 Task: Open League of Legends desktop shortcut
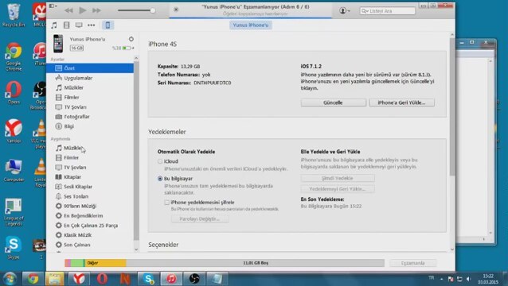click(14, 212)
